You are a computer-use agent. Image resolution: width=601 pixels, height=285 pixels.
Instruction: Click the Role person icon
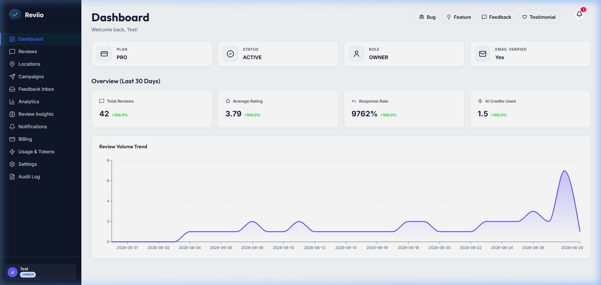(357, 54)
